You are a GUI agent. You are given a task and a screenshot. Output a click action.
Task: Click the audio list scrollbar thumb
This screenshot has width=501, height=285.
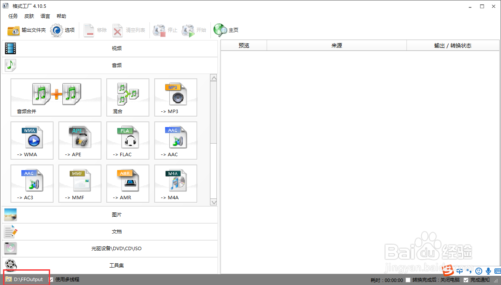tap(214, 112)
